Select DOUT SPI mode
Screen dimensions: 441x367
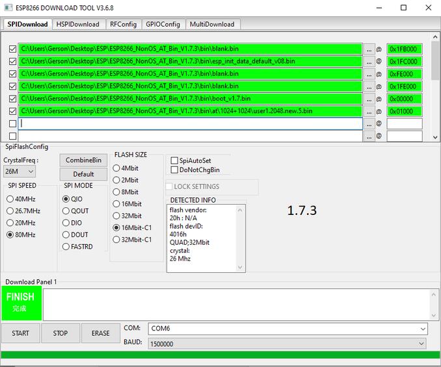click(66, 234)
